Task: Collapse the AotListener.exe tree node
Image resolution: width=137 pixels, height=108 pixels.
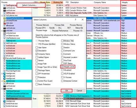Action: [2, 15]
